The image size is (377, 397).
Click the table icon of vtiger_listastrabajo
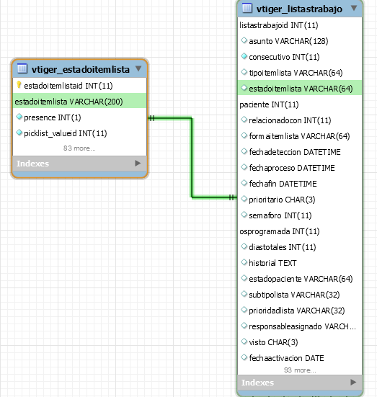coord(247,8)
